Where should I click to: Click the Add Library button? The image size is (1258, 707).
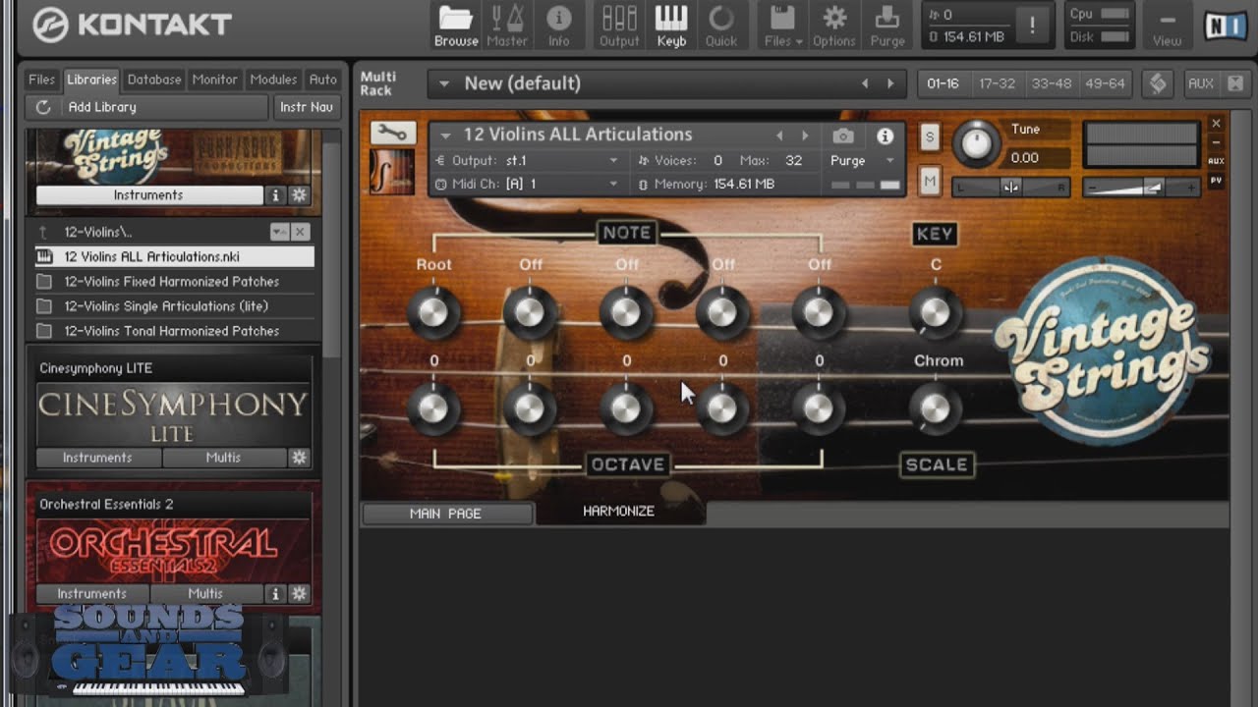click(147, 107)
